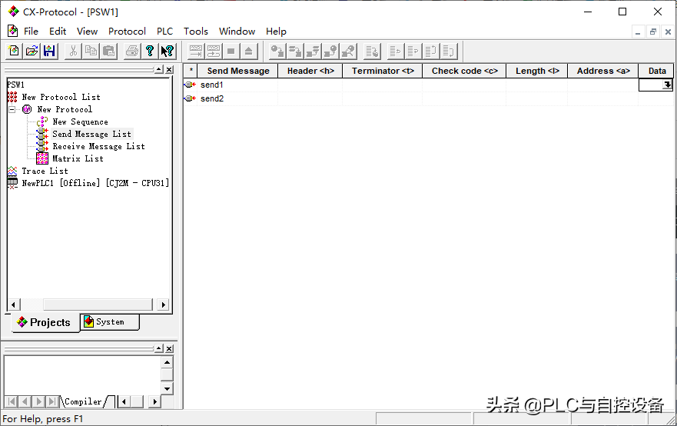This screenshot has height=426, width=677.
Task: Click the Open file toolbar icon
Action: click(32, 52)
